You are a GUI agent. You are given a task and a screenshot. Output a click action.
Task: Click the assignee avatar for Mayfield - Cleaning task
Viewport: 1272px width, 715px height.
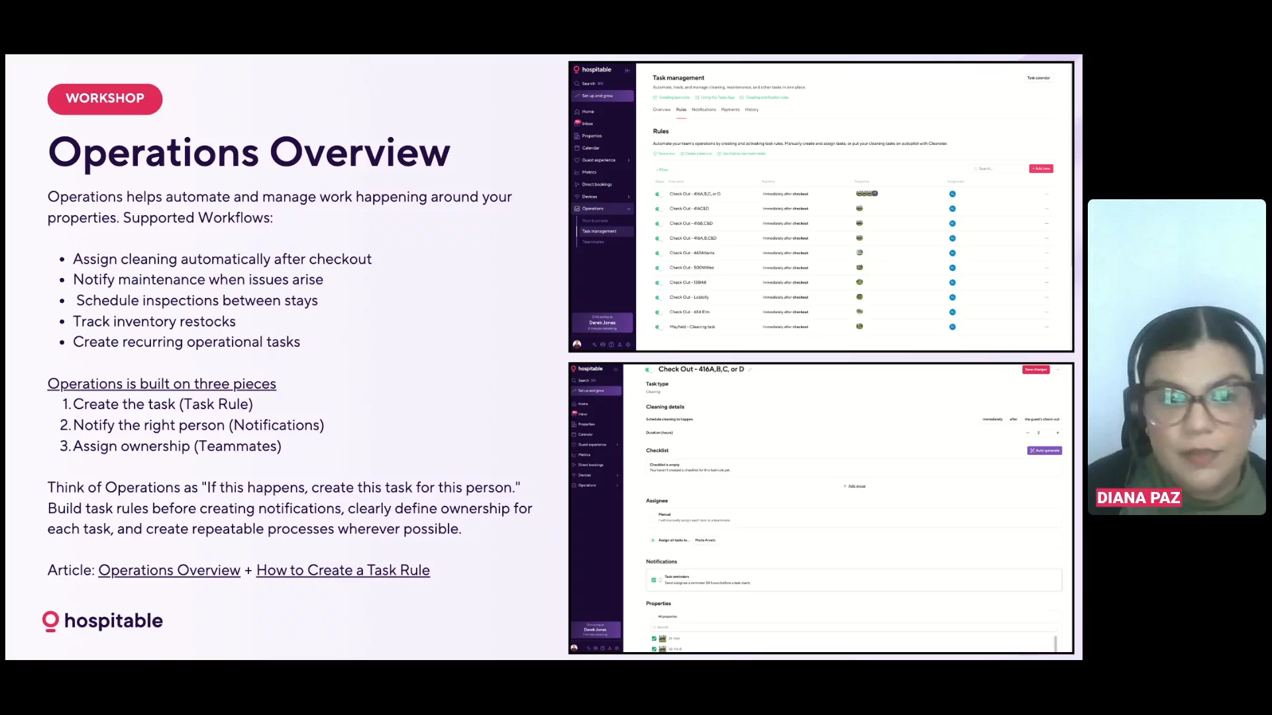tap(952, 327)
